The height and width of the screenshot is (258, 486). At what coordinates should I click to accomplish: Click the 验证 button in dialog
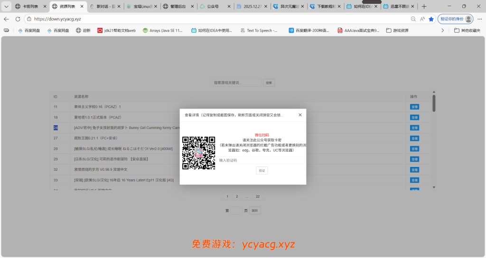coord(262,170)
